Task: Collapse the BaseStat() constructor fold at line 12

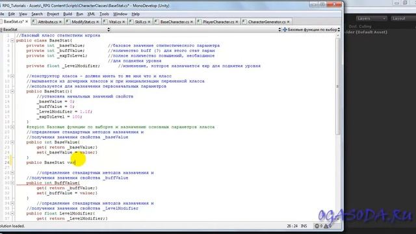Action: coord(12,91)
